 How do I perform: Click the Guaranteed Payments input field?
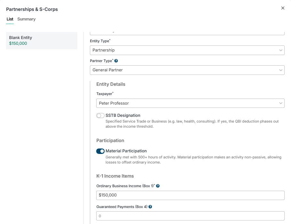point(190,216)
